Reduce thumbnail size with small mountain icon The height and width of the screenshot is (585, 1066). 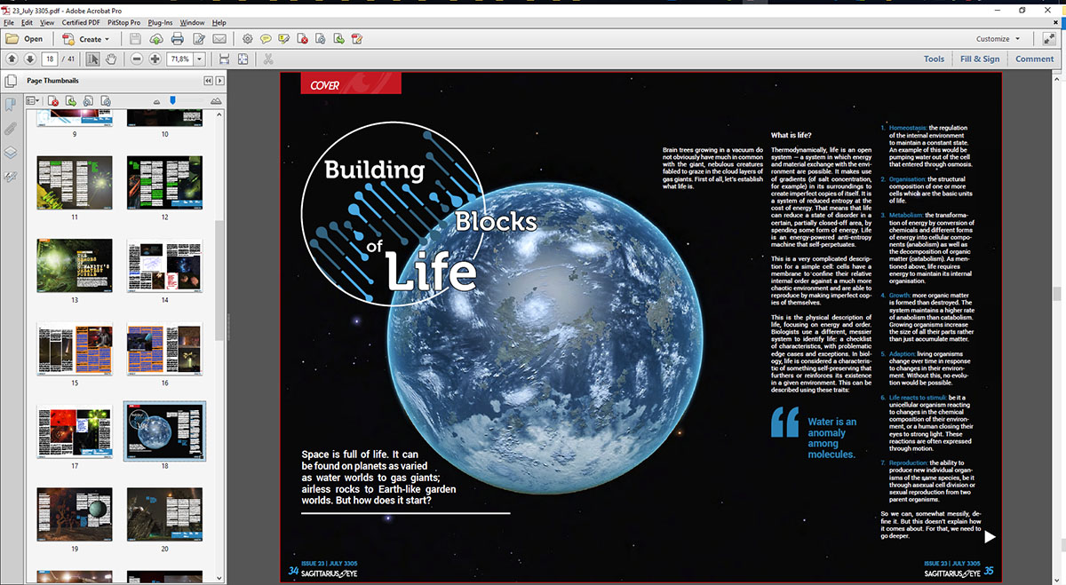pyautogui.click(x=157, y=102)
